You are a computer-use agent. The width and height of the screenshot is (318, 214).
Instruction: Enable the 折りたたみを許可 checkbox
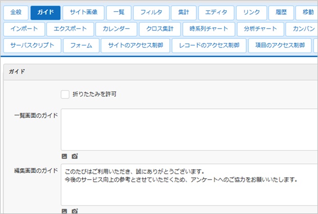click(65, 94)
